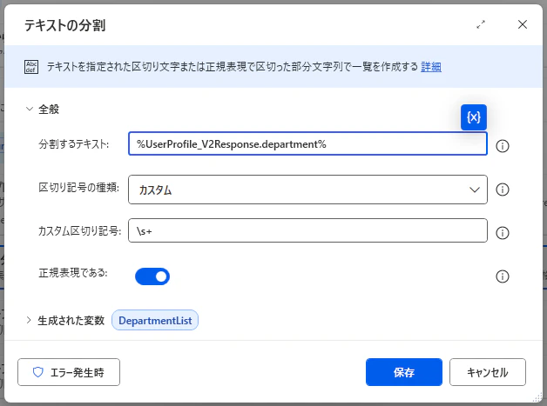Close the テキストの分割 dialog
This screenshot has height=406, width=547.
click(x=523, y=24)
